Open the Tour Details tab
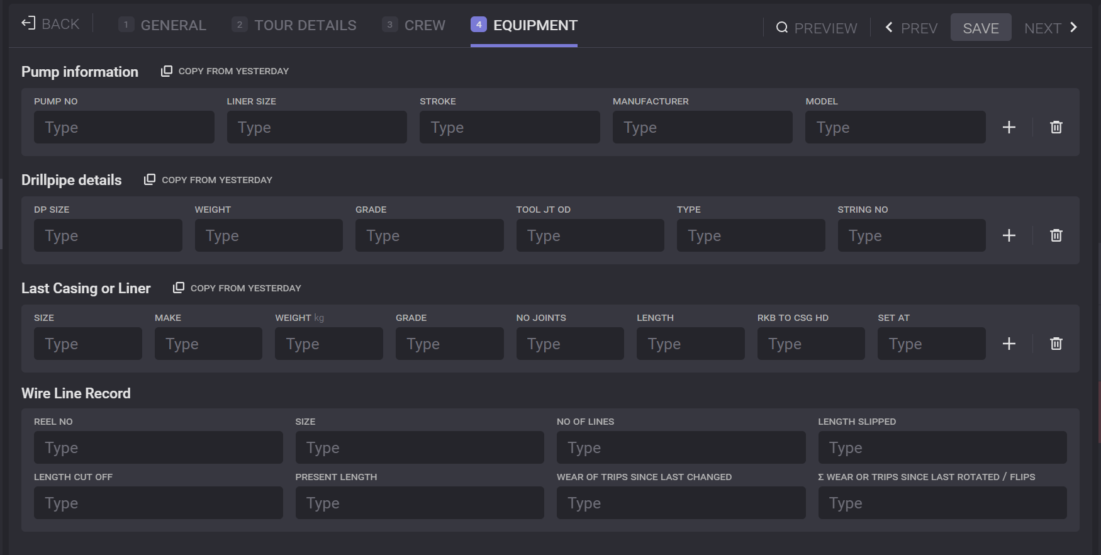Viewport: 1101px width, 555px height. click(x=294, y=25)
